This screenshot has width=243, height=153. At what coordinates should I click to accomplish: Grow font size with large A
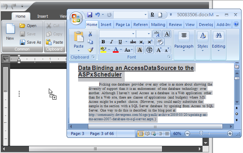159,50
